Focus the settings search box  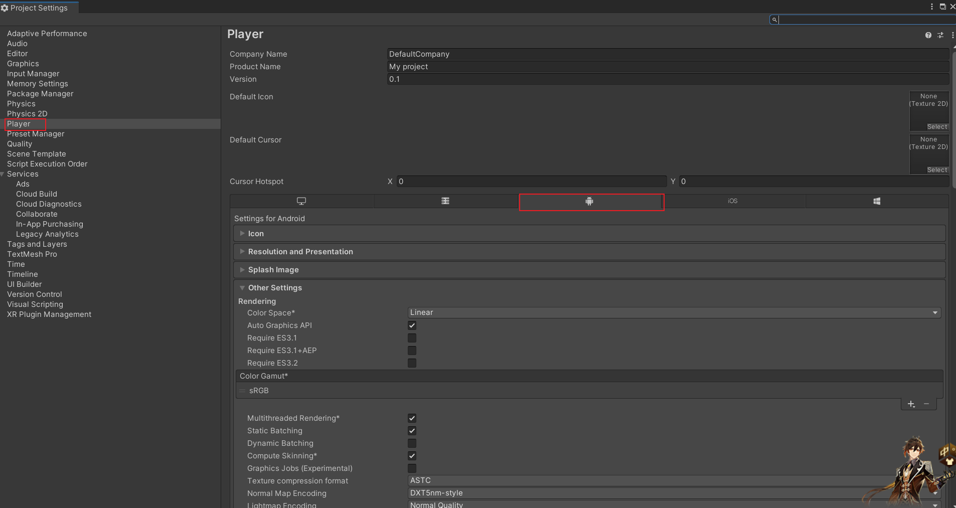click(x=863, y=20)
